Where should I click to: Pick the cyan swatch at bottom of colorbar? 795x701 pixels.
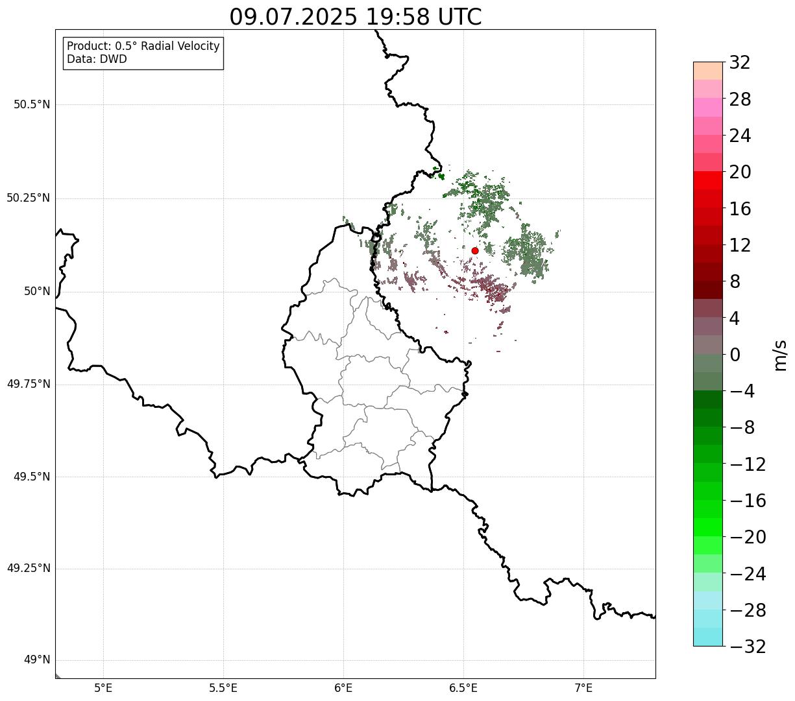[x=708, y=637]
